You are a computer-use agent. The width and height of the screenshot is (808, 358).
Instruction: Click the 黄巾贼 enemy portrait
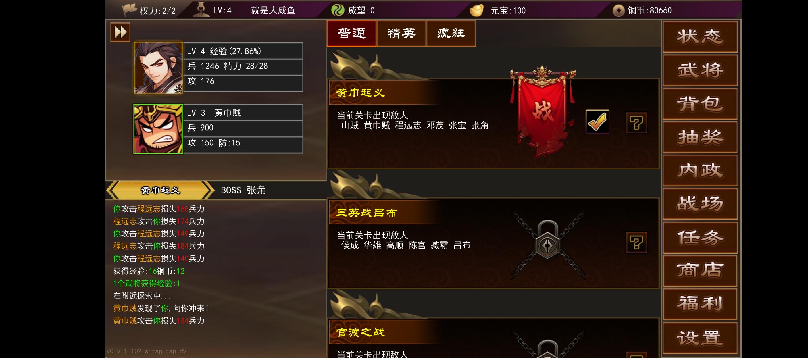pos(158,129)
